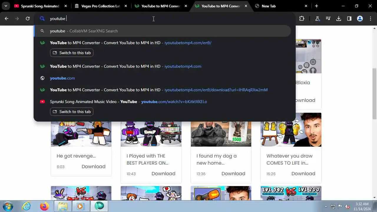Open the tab search chevron

pyautogui.click(x=6, y=6)
